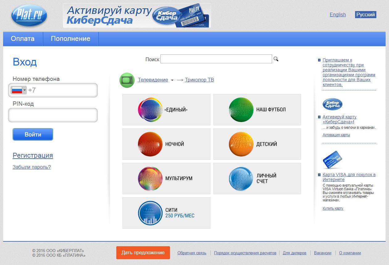Click the ЛИЧНЫЙ СЧЕТ label
Screen dimensions: 389x265
[x=267, y=179]
